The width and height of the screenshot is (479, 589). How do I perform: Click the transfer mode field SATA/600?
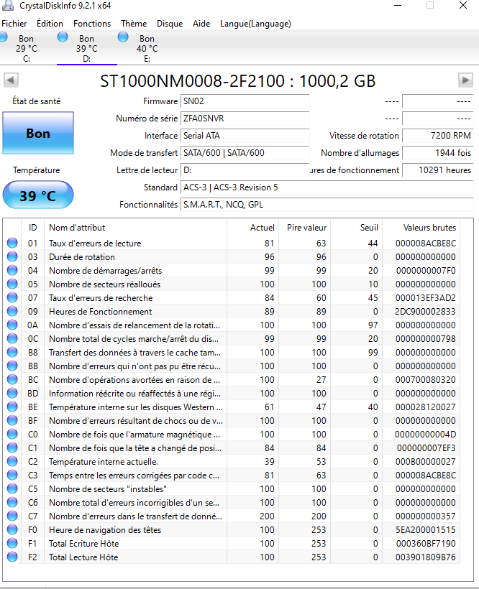click(x=245, y=153)
